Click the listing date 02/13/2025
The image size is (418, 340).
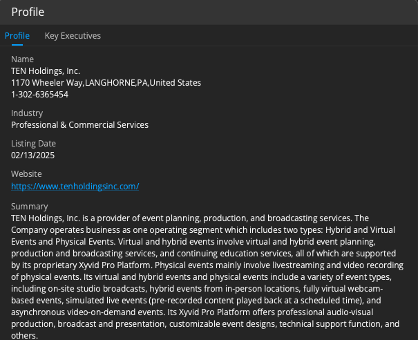32,155
